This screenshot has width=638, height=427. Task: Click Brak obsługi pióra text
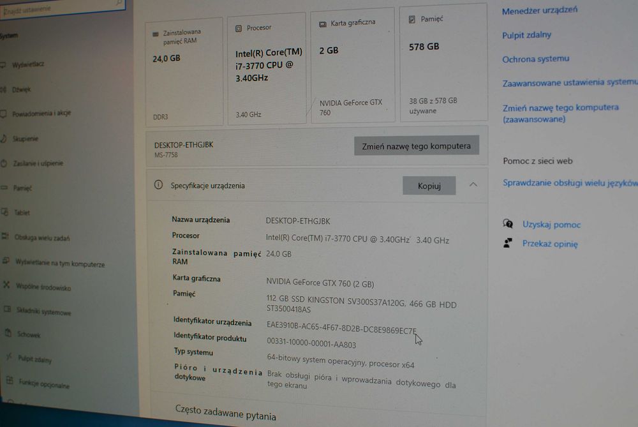361,380
